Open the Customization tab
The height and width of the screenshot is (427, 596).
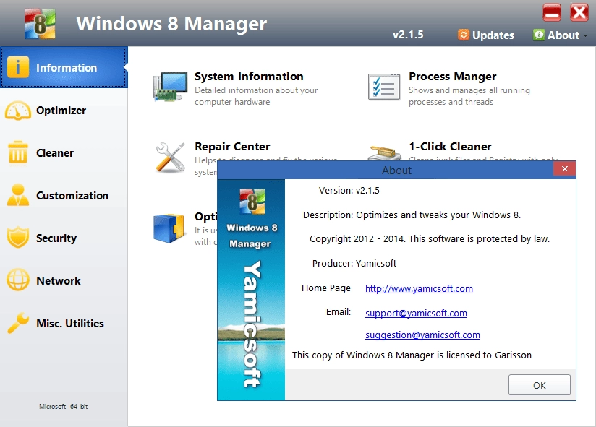click(64, 196)
